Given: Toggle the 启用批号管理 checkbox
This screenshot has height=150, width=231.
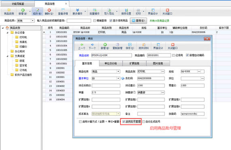Looking at the screenshot, I should click(x=124, y=122).
